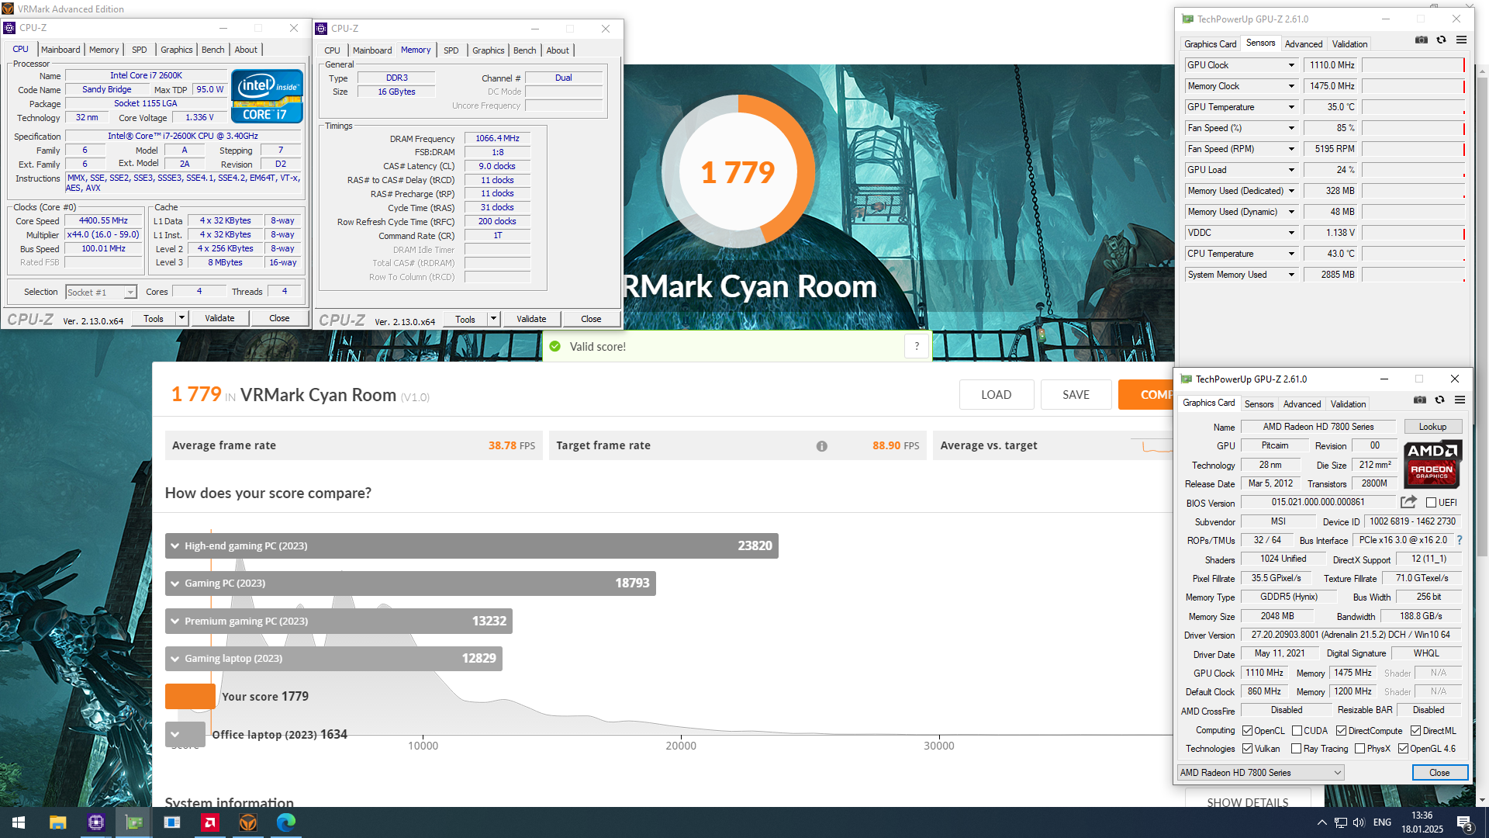Toggle the CUDA checkbox
This screenshot has height=838, width=1489.
[1297, 731]
